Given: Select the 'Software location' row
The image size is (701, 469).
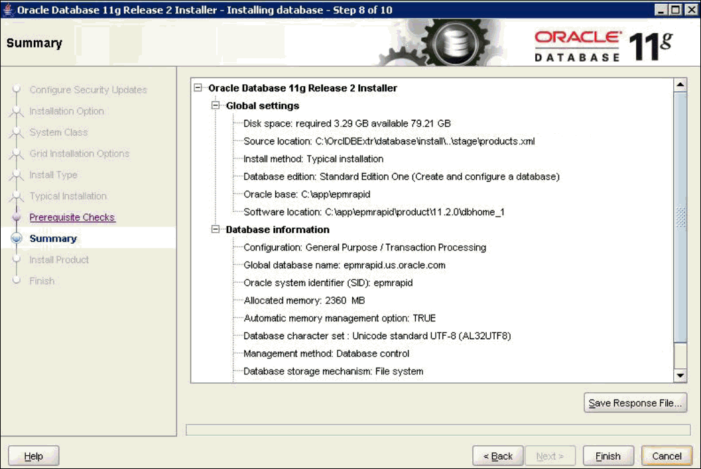Looking at the screenshot, I should click(374, 212).
